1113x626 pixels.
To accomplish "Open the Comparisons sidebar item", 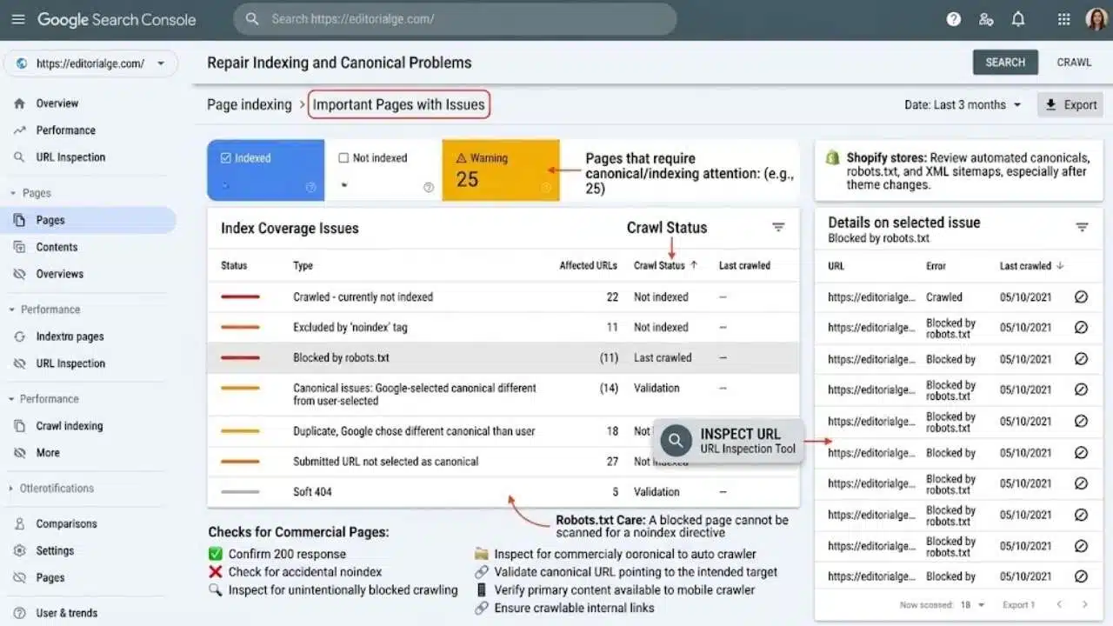I will click(66, 524).
